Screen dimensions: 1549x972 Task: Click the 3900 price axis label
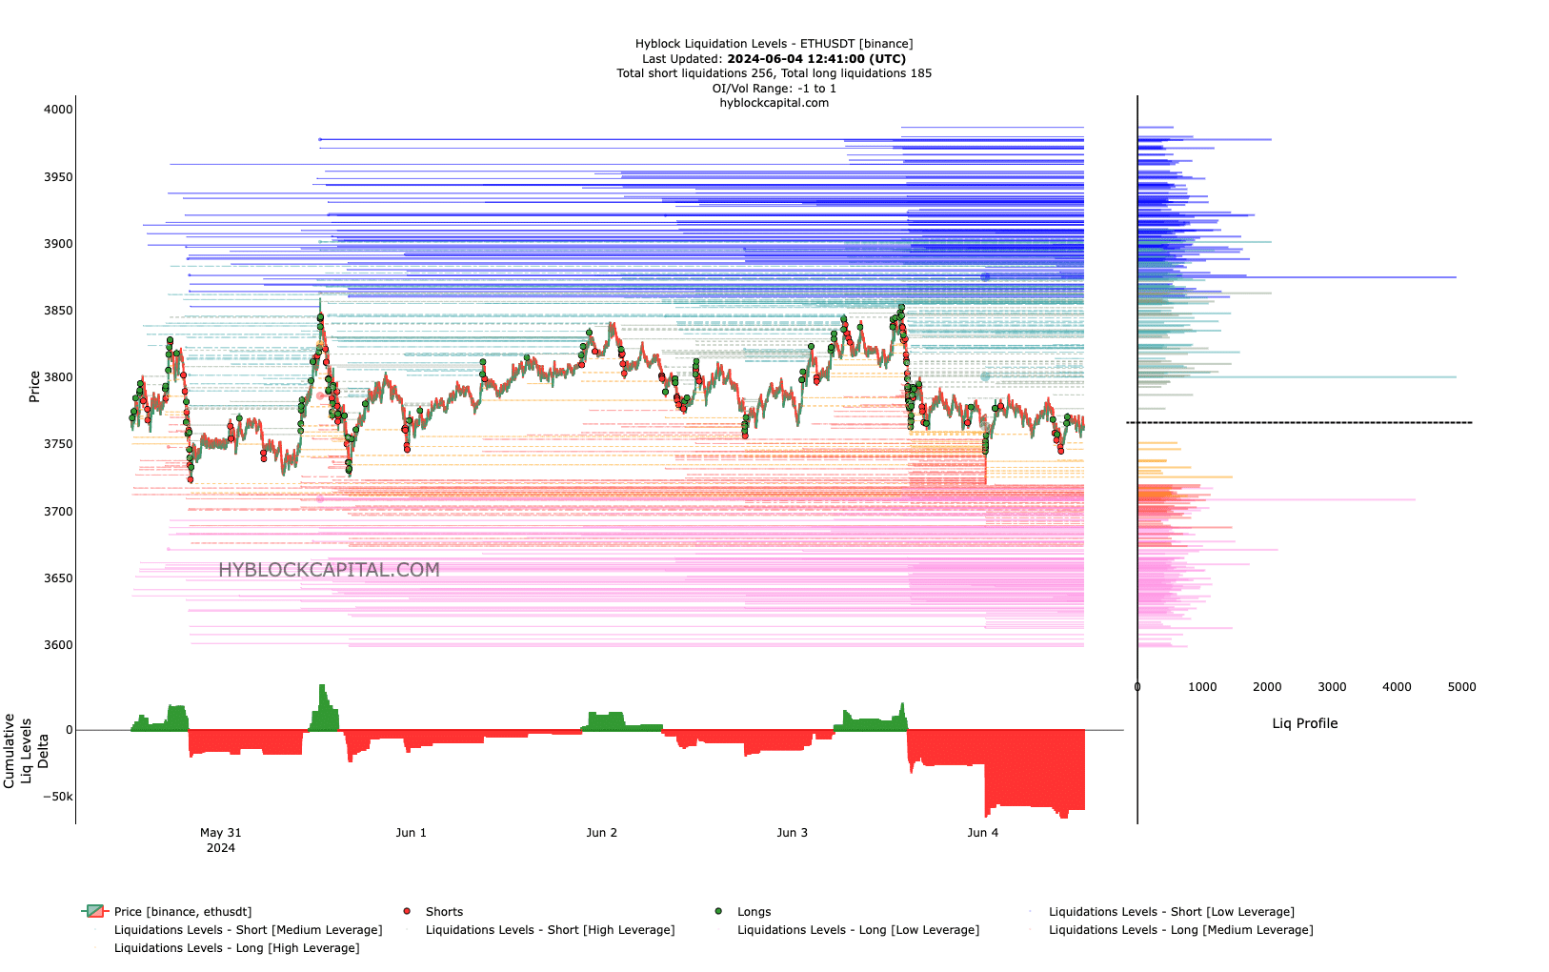click(x=58, y=244)
